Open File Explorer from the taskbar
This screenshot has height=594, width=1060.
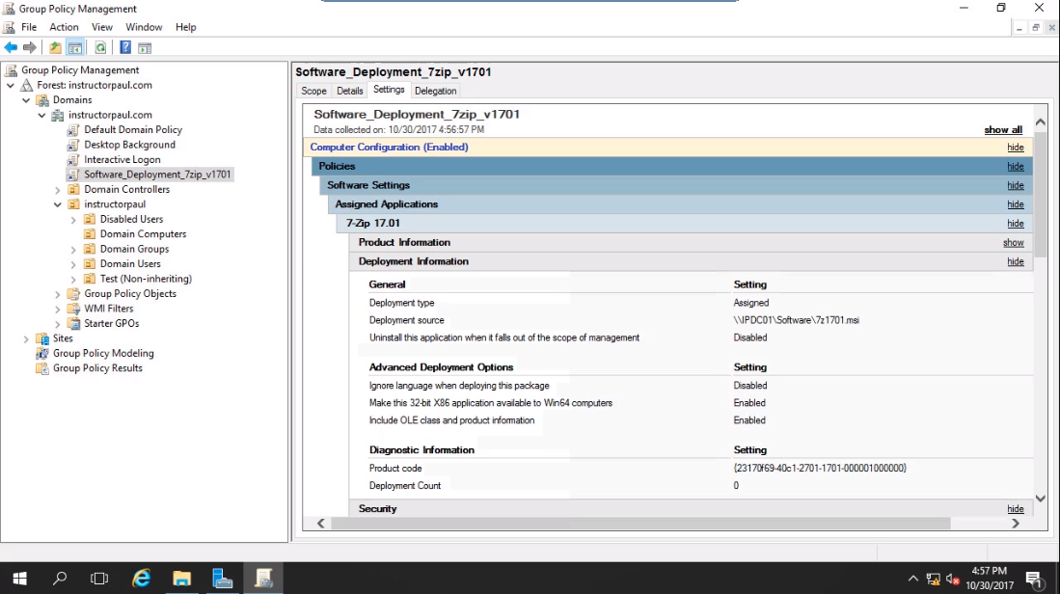point(182,578)
